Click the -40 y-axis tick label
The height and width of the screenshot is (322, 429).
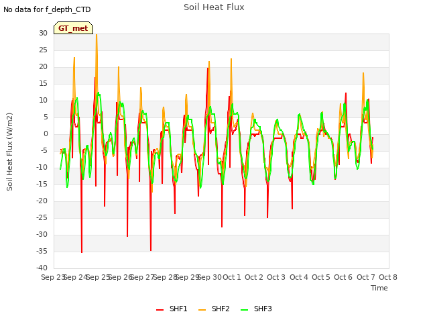pyautogui.click(x=42, y=268)
